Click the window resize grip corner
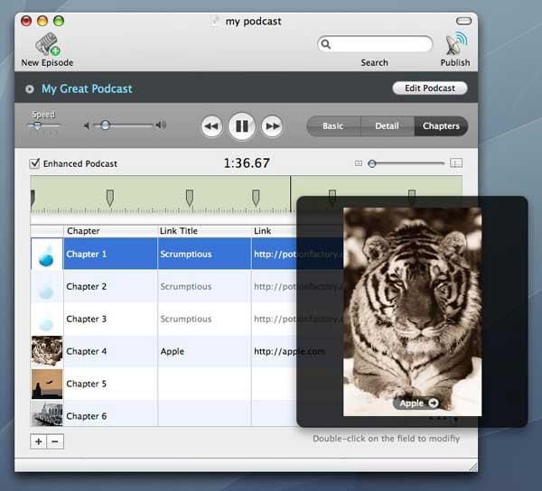 (x=473, y=468)
